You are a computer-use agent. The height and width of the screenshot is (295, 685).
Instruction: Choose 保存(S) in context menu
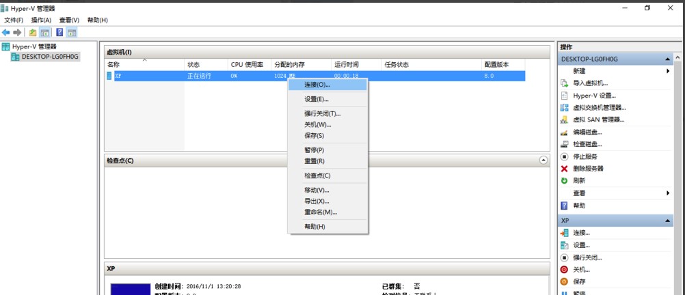point(327,135)
